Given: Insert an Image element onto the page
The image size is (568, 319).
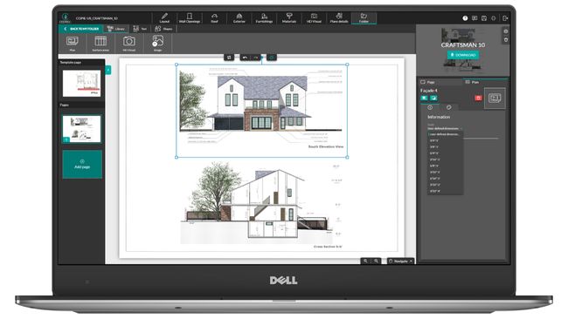Looking at the screenshot, I should (157, 43).
